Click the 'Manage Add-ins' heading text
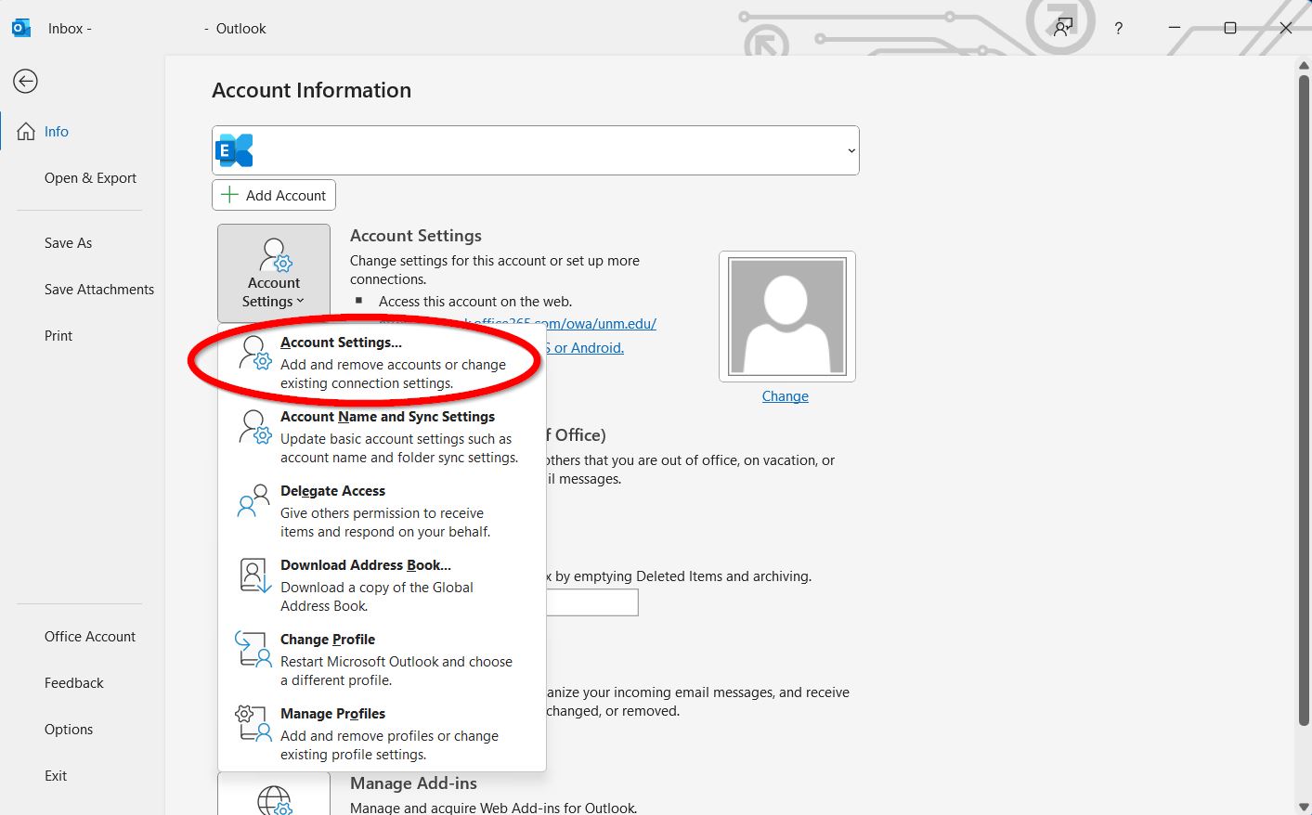The image size is (1312, 815). click(x=413, y=783)
